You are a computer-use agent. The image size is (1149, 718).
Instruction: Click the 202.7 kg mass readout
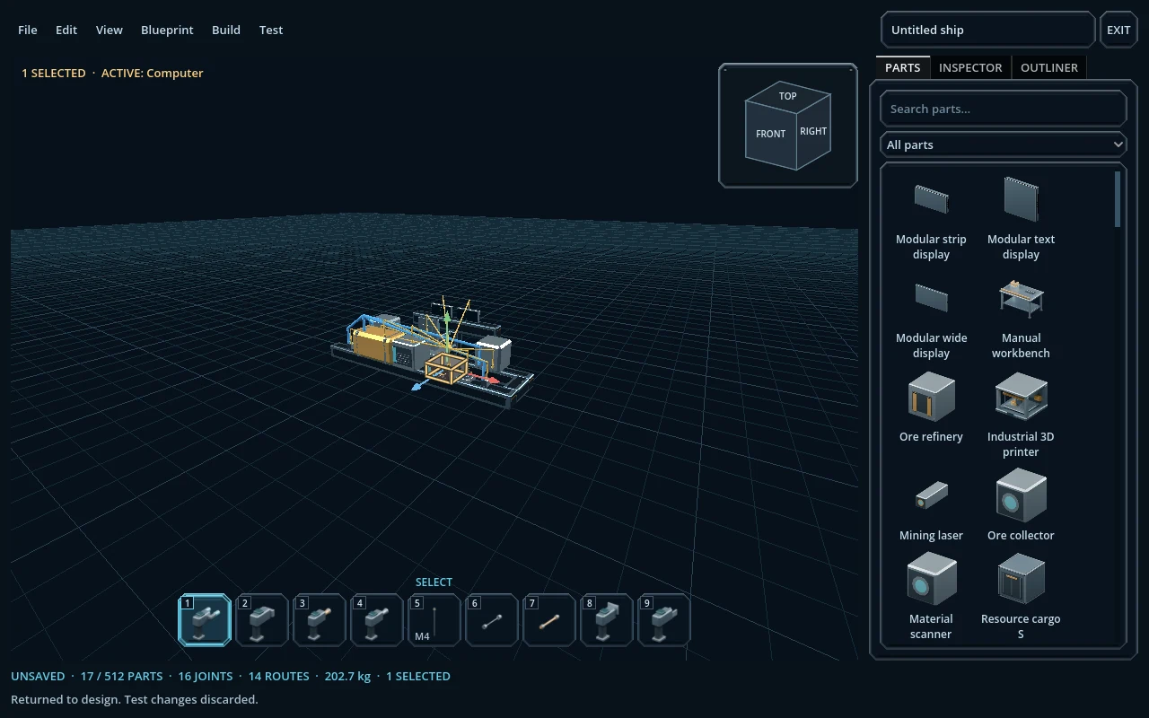pos(347,676)
